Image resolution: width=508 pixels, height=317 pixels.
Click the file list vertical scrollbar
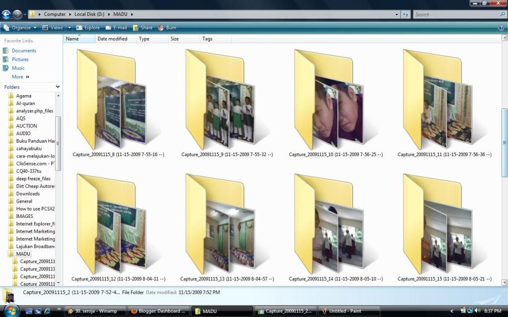tap(505, 143)
